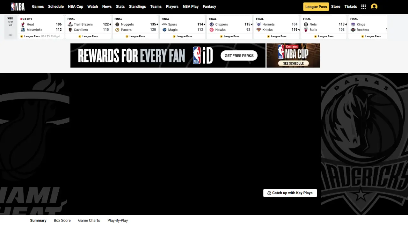Screen dimensions: 408x226
Task: Click the NBA ID logo in rewards banner
Action: click(203, 55)
